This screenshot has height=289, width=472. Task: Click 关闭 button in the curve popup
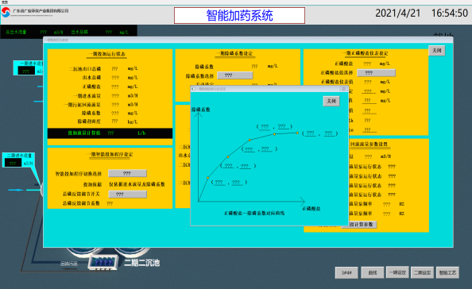[x=331, y=101]
